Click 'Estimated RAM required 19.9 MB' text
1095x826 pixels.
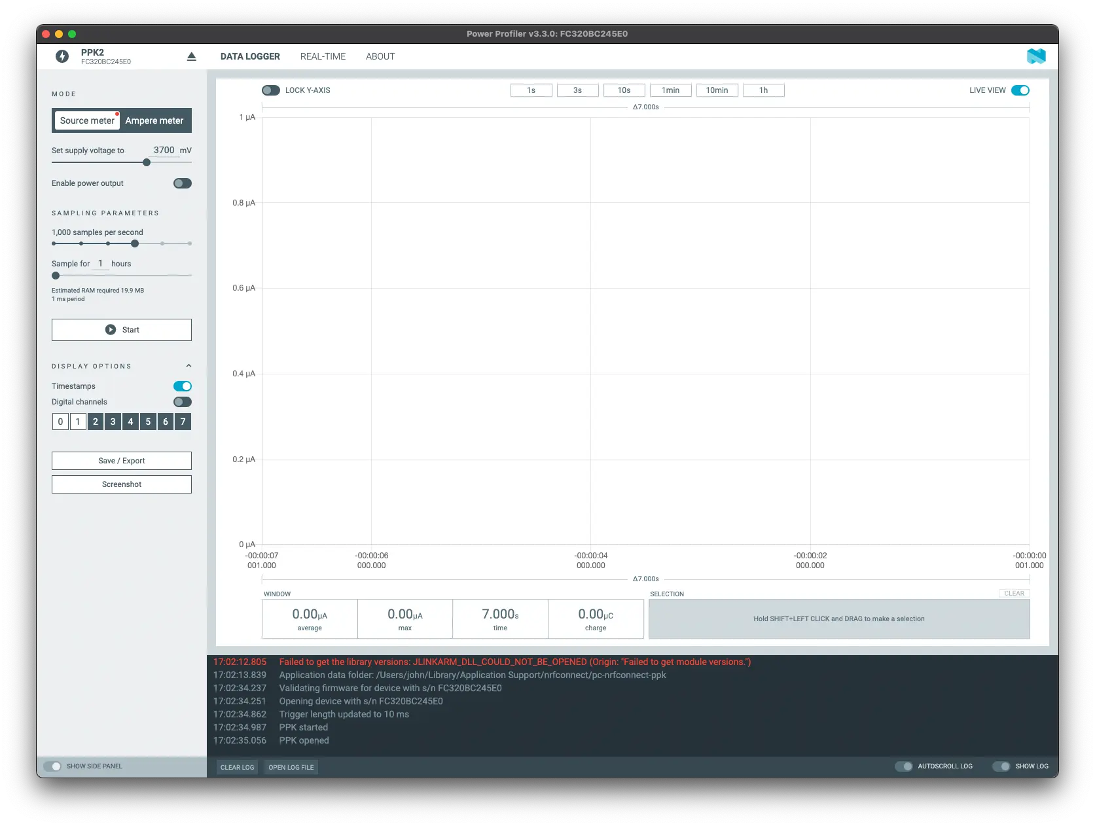[98, 291]
